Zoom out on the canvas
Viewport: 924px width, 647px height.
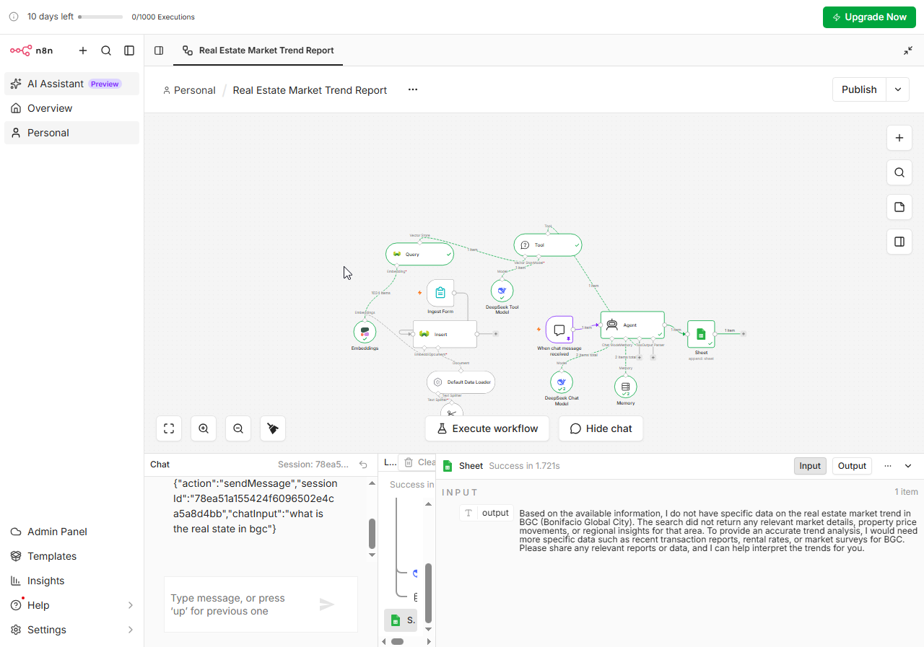238,428
